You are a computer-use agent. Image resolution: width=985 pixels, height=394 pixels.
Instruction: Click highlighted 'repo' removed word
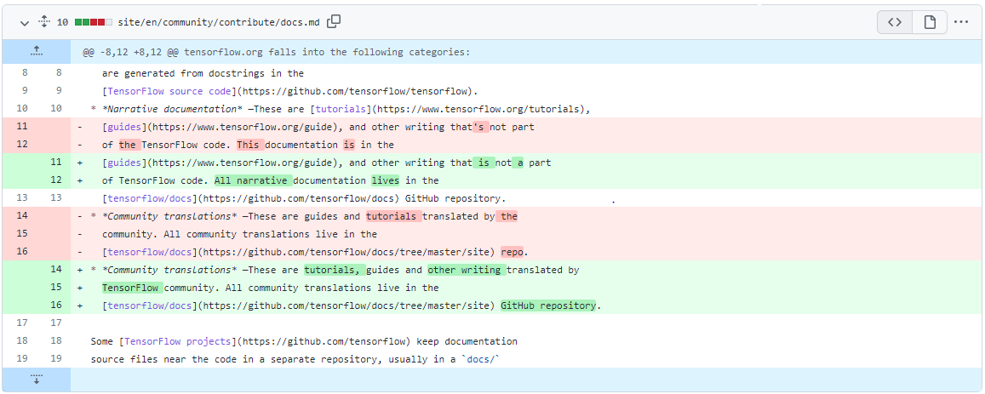click(x=512, y=252)
